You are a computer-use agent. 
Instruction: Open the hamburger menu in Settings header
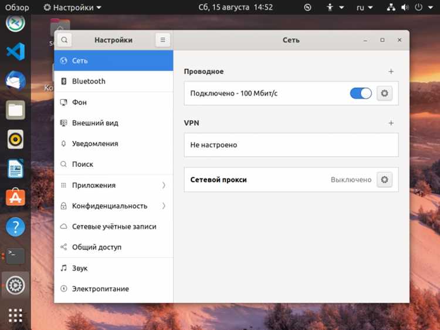(x=163, y=40)
